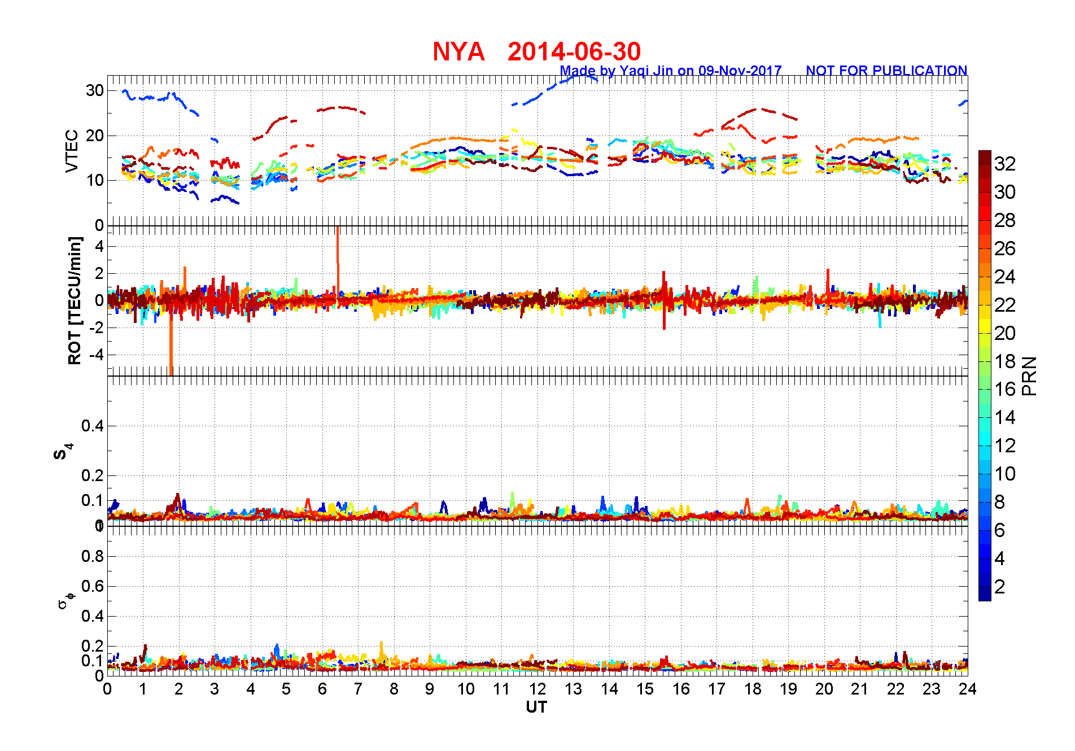Click colorbar tick label "12"
1075x751 pixels.
tap(1005, 446)
